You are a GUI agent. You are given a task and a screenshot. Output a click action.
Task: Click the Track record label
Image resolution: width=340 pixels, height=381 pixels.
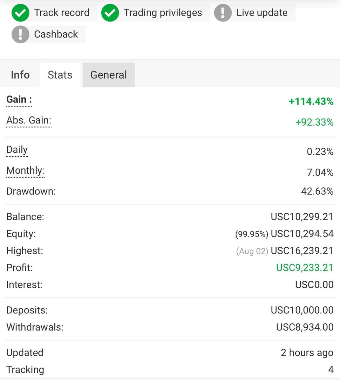pos(62,13)
